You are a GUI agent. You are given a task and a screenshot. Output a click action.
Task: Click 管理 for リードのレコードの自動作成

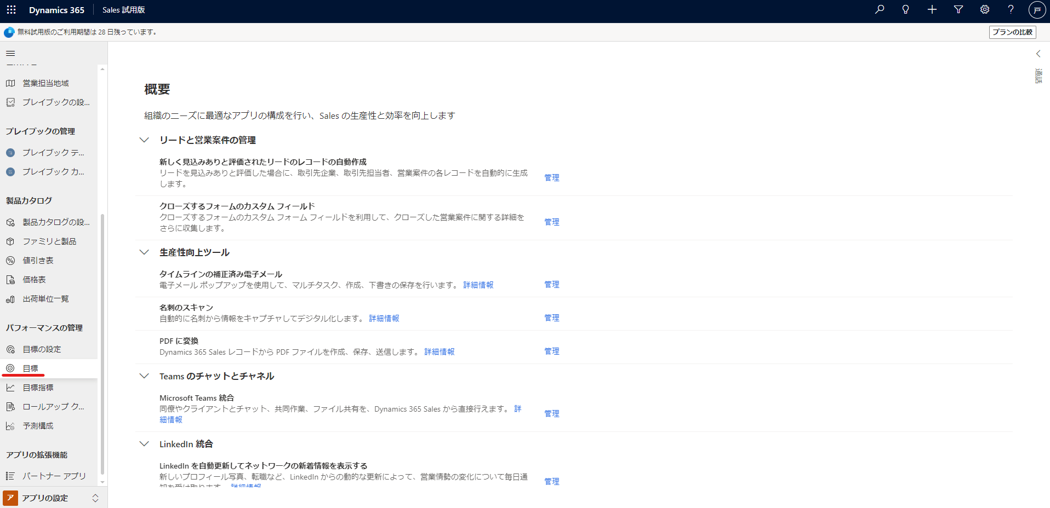(552, 178)
